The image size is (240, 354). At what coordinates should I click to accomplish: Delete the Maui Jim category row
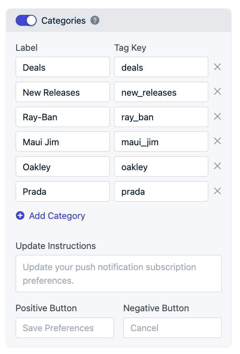217,141
